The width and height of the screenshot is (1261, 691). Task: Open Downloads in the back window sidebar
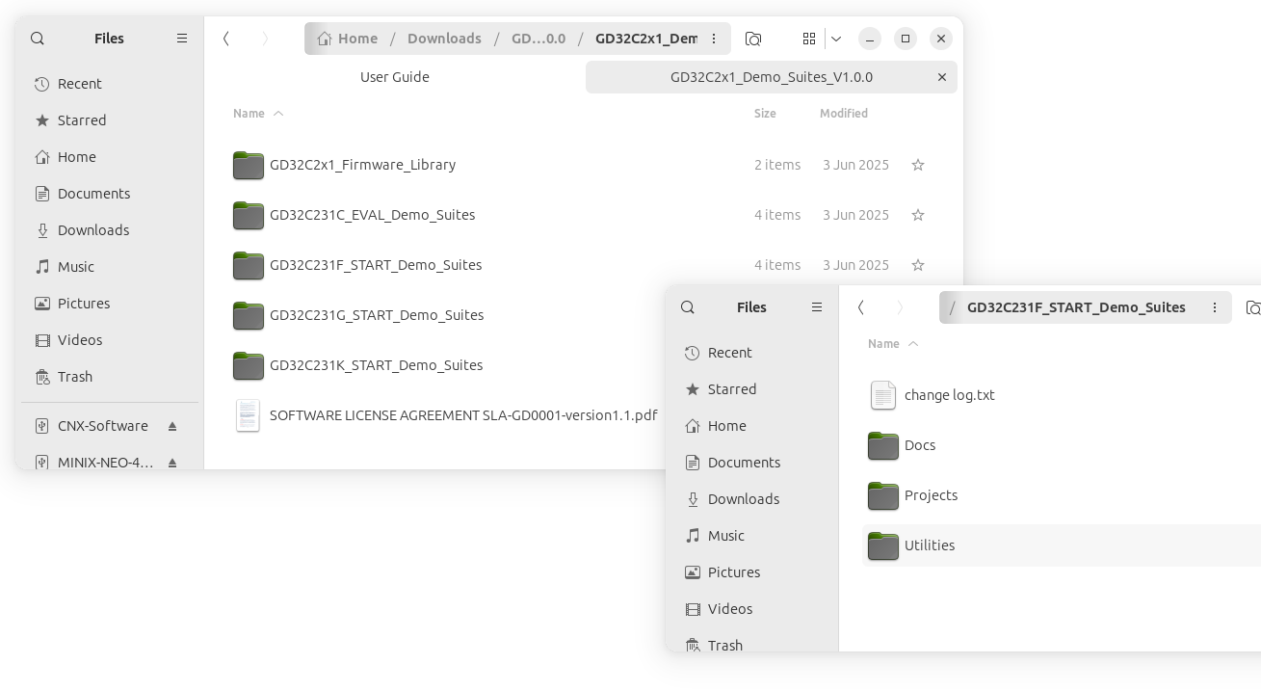point(109,230)
